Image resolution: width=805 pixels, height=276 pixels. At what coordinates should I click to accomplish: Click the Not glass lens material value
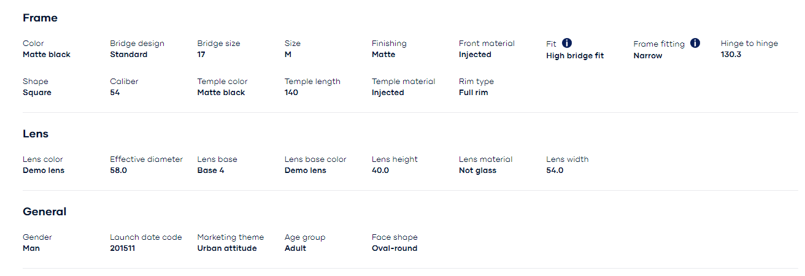(477, 171)
